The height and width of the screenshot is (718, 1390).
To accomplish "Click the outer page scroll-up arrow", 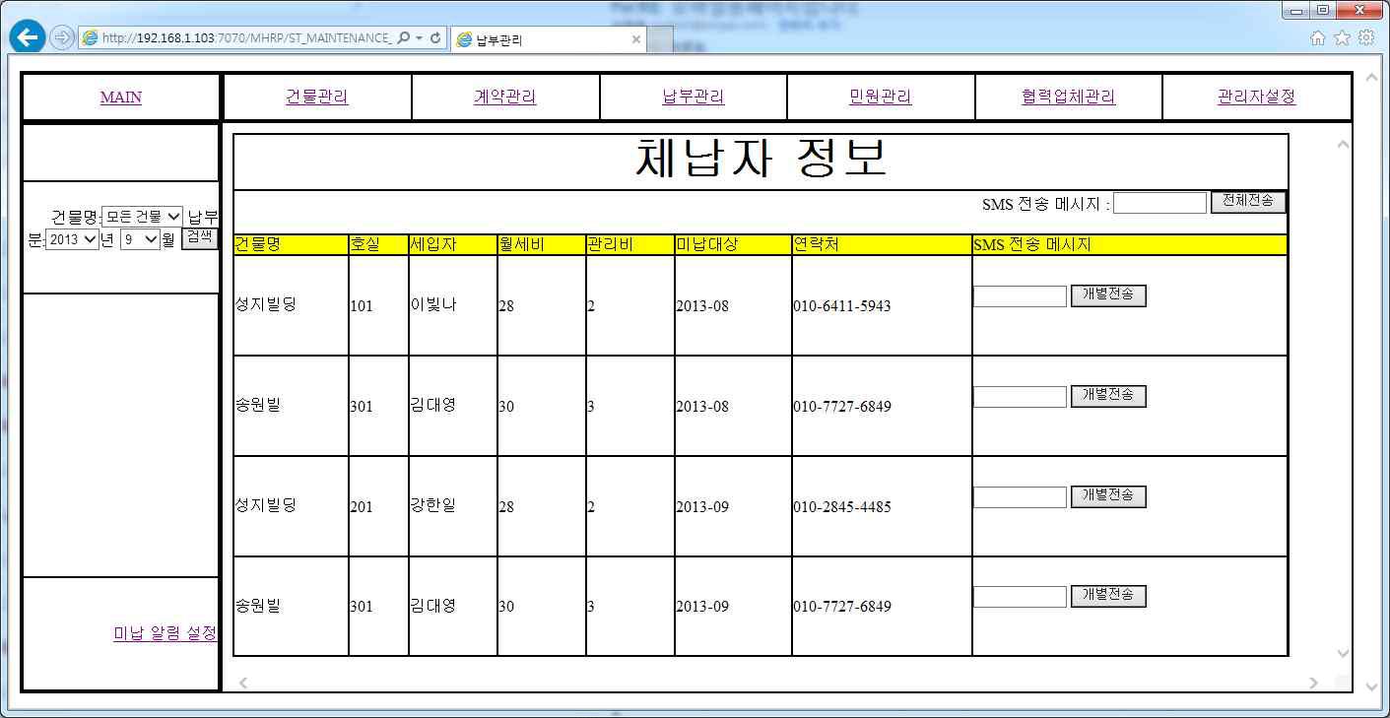I will click(1370, 78).
